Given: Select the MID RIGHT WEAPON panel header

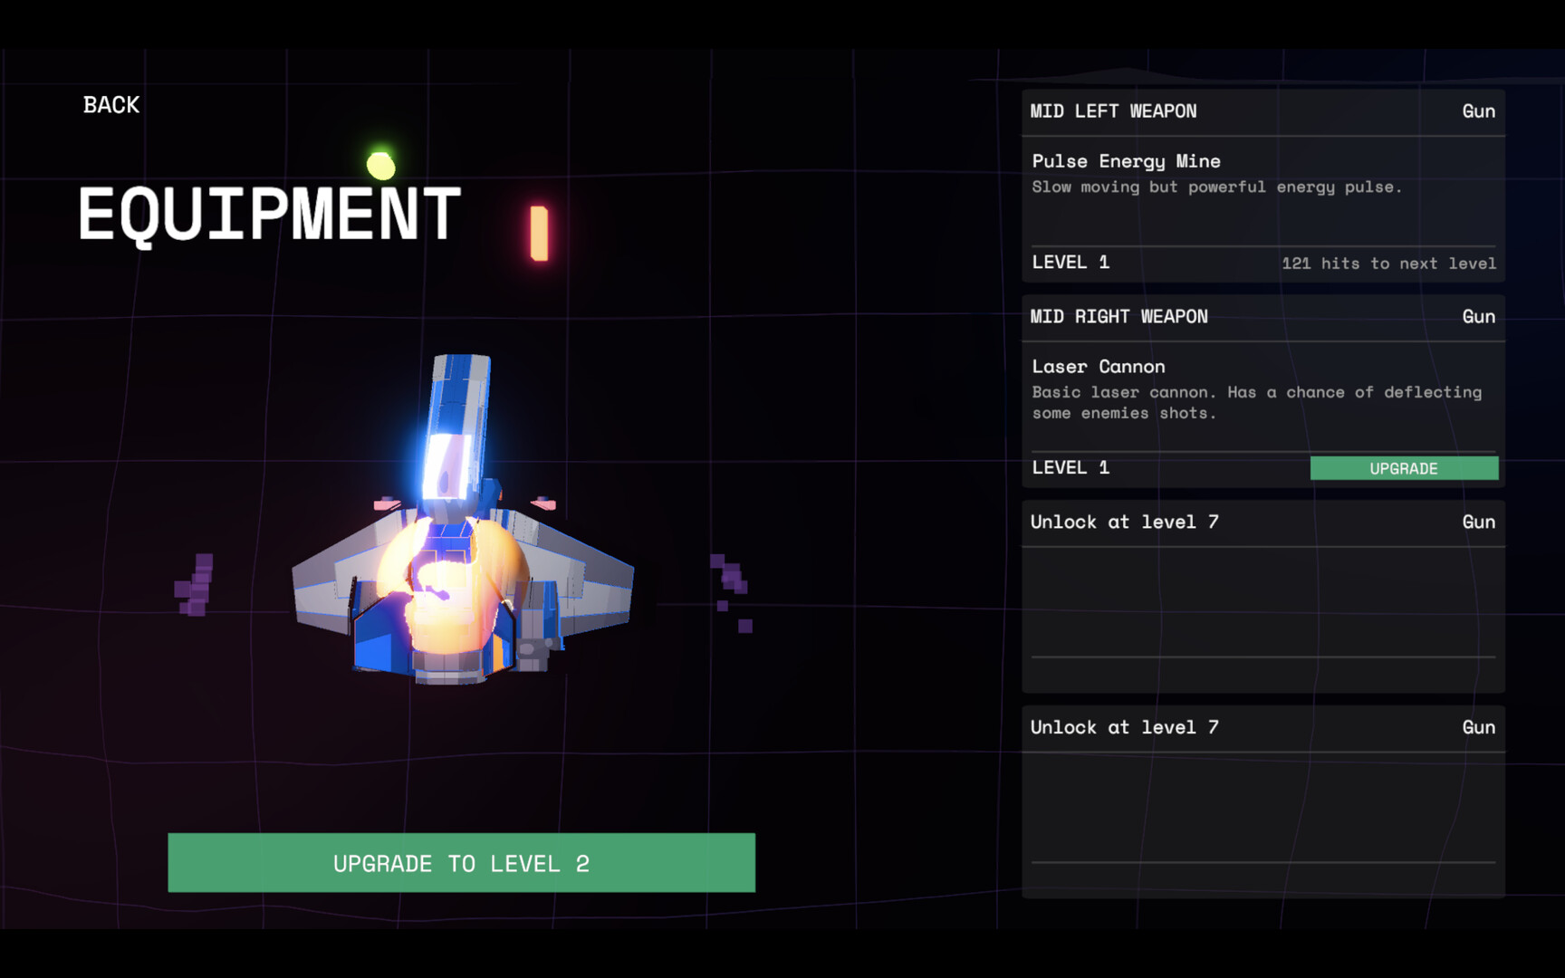Looking at the screenshot, I should pos(1119,316).
